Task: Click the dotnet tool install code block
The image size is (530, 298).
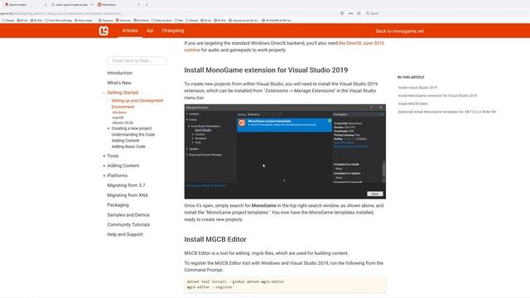Action: (x=285, y=285)
